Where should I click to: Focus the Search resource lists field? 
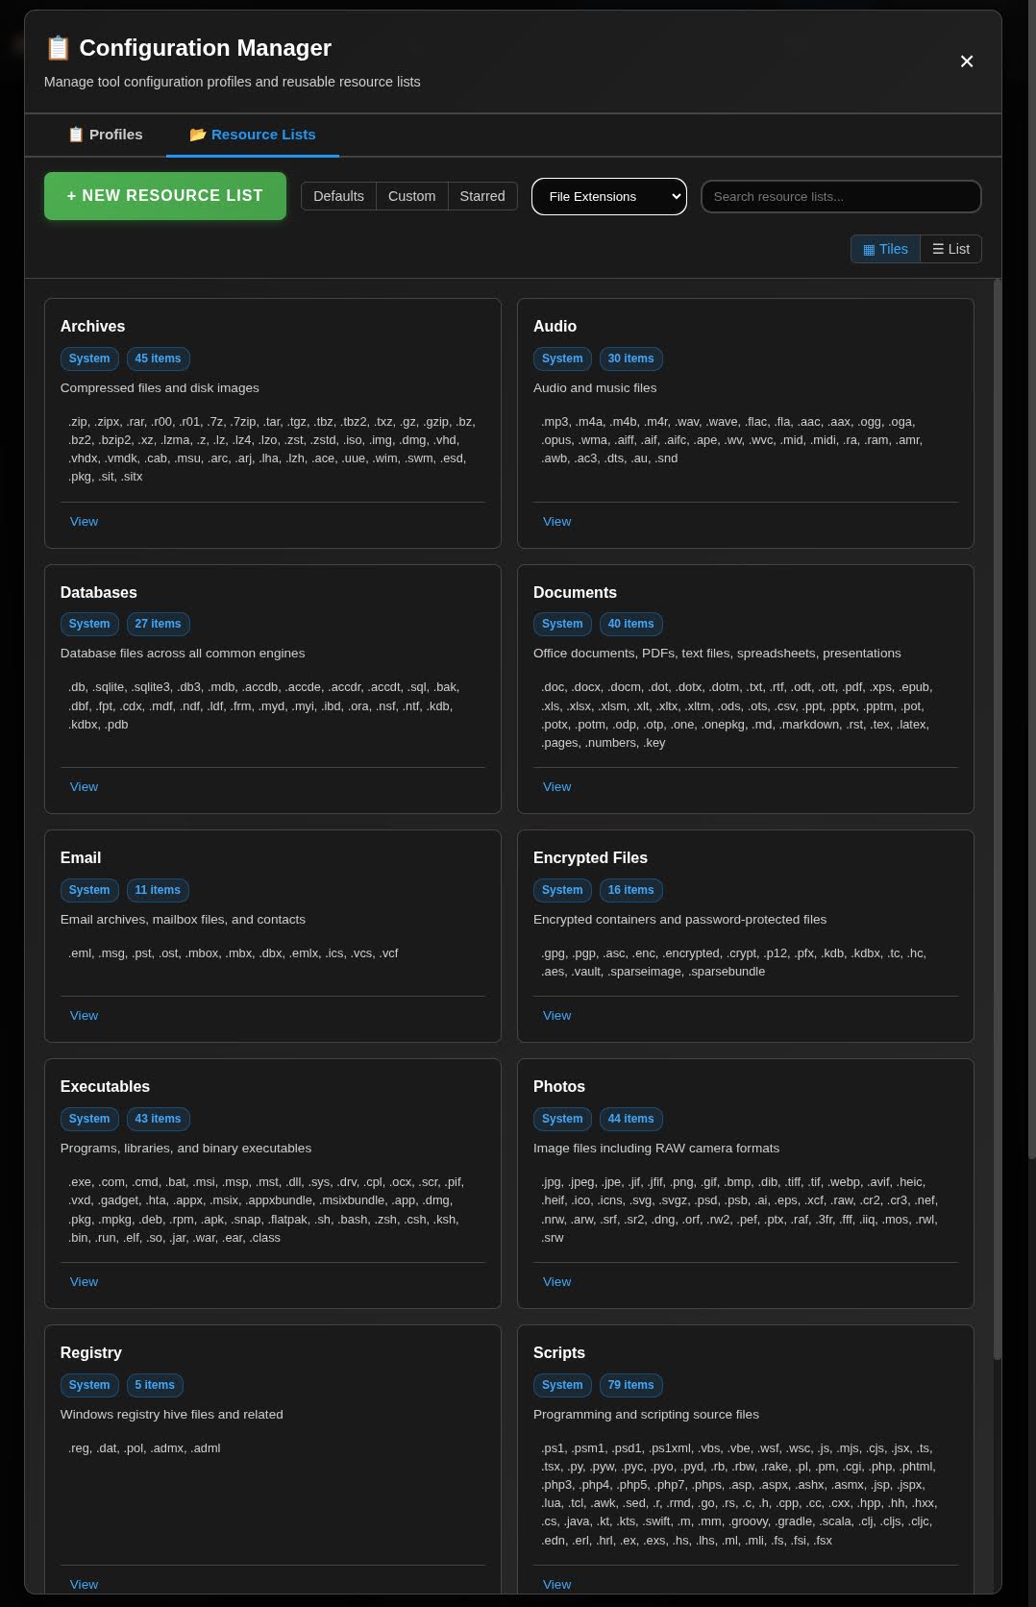(x=841, y=196)
